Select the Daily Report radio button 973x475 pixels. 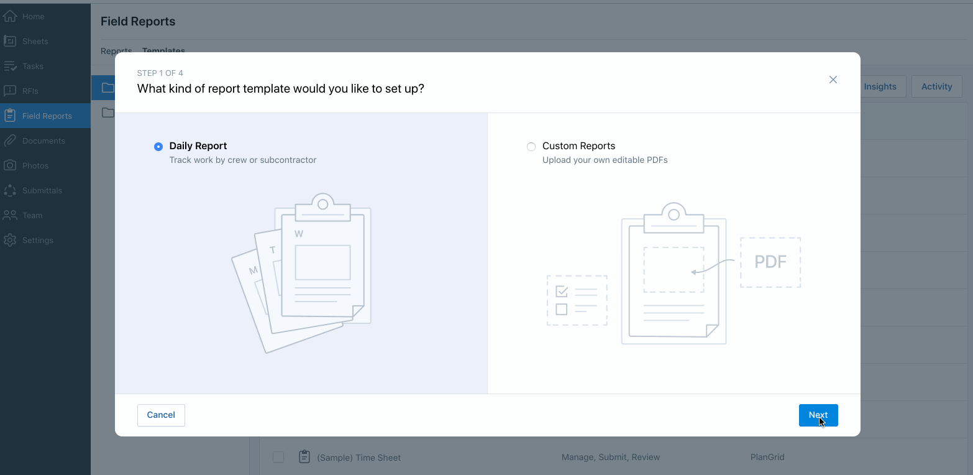158,147
